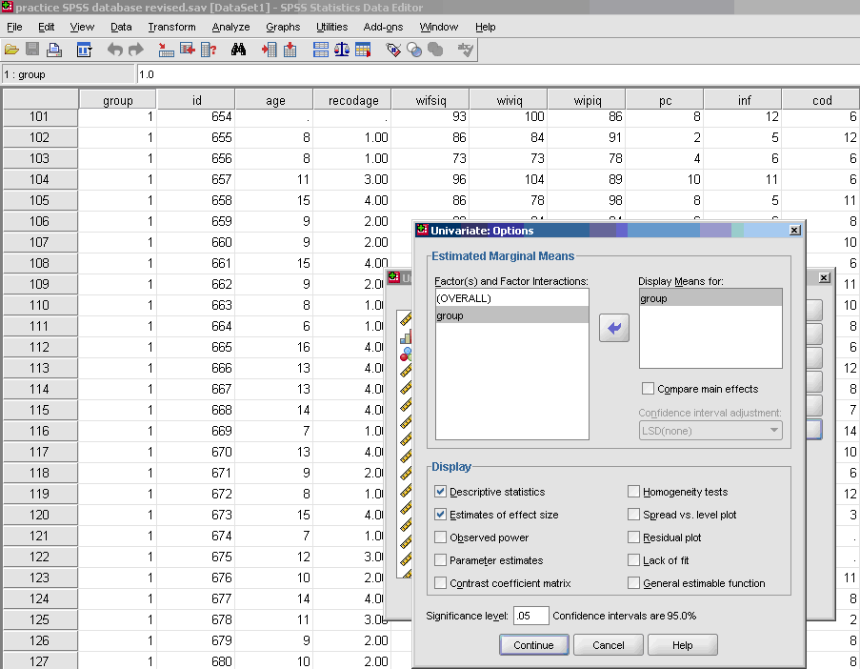Click the Dialog Recall toolbar icon
Viewport: 860px width, 669px height.
point(84,50)
